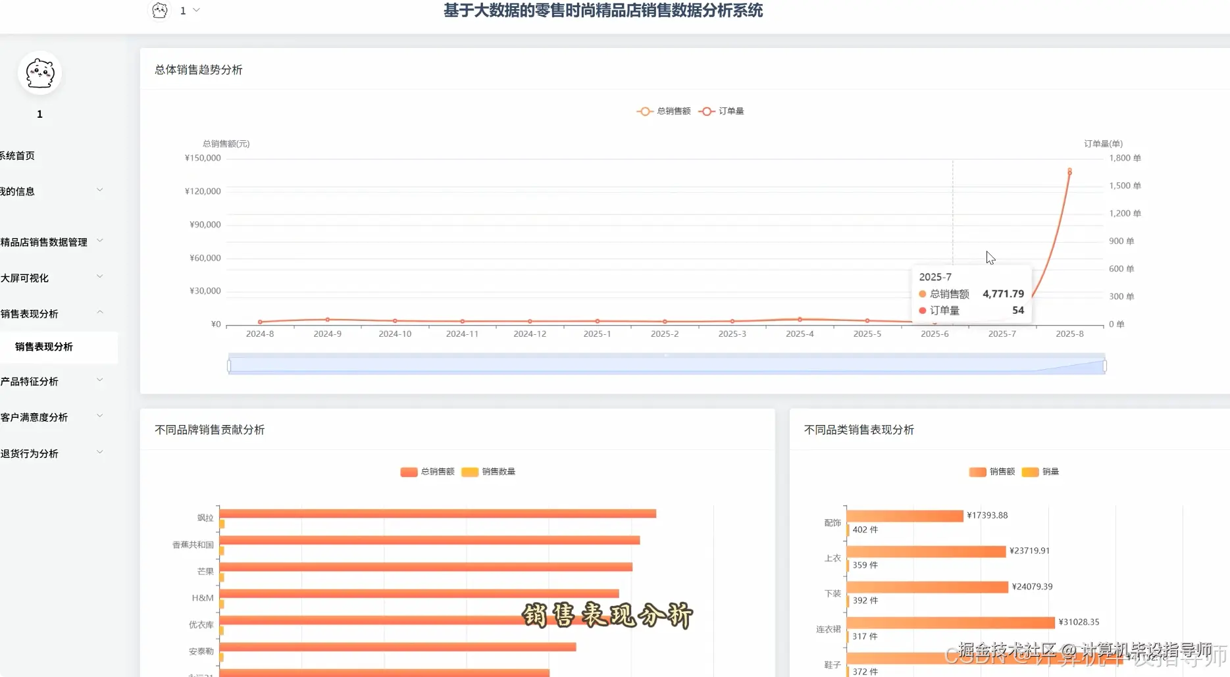
Task: Click right handle of trend zoom slider
Action: (1105, 366)
